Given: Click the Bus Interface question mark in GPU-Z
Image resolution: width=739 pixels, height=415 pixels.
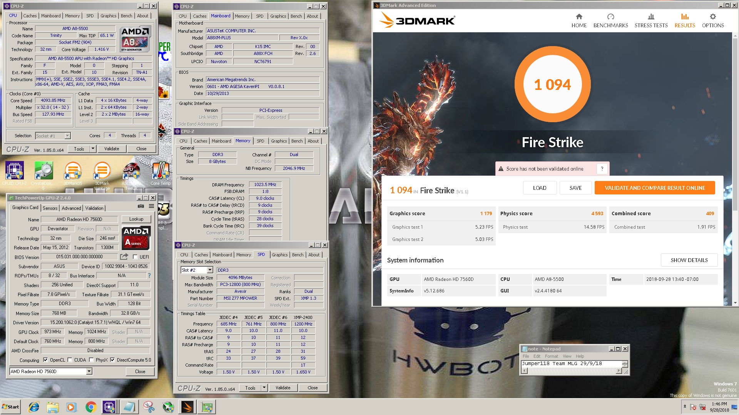Looking at the screenshot, I should point(149,276).
